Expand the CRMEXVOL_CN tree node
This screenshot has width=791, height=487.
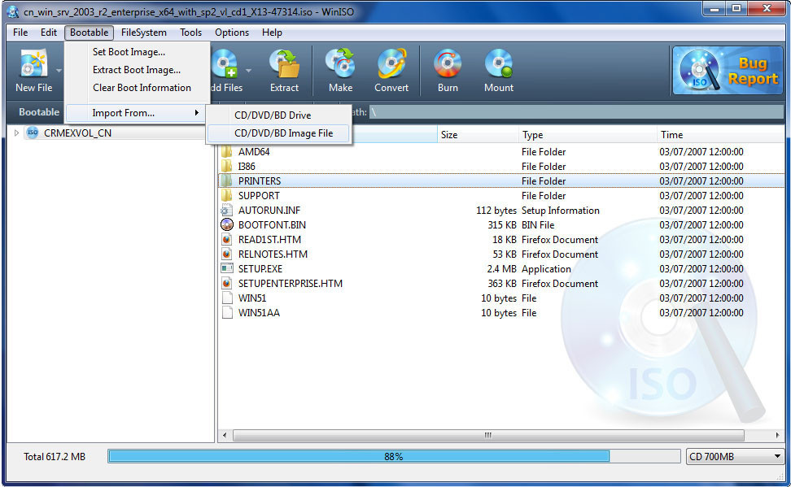(16, 133)
